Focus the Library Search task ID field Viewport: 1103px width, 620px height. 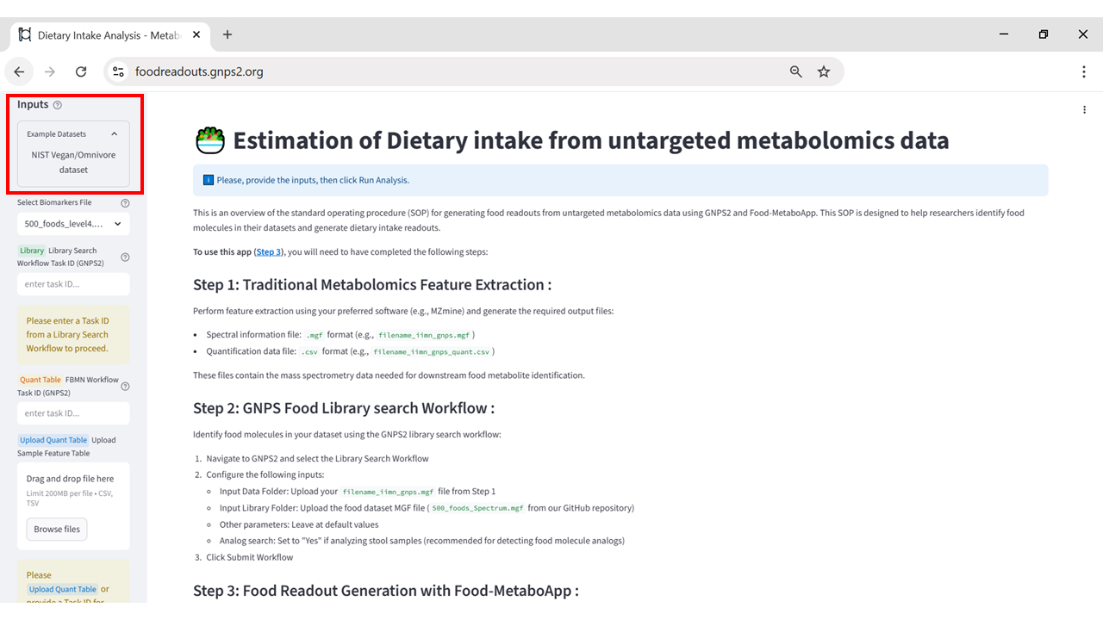click(x=73, y=284)
